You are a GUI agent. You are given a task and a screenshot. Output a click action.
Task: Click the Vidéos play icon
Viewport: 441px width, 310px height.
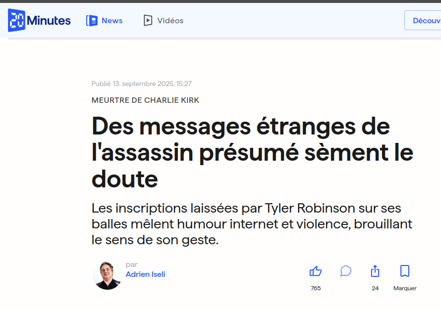pyautogui.click(x=148, y=21)
